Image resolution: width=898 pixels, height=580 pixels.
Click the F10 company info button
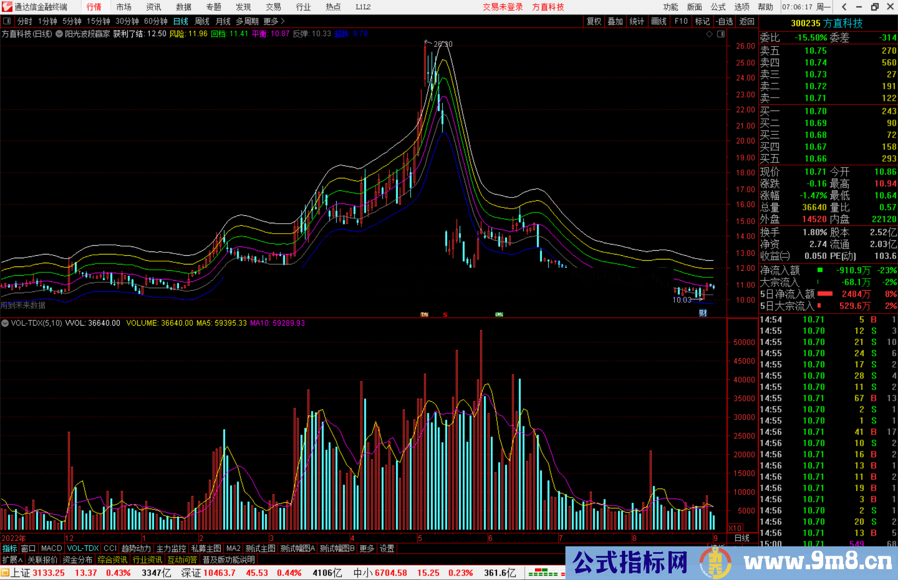pyautogui.click(x=681, y=21)
